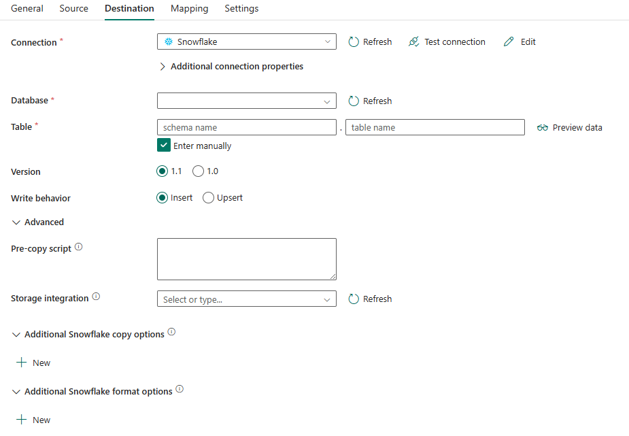
Task: Click the Edit pencil icon
Action: coord(508,41)
